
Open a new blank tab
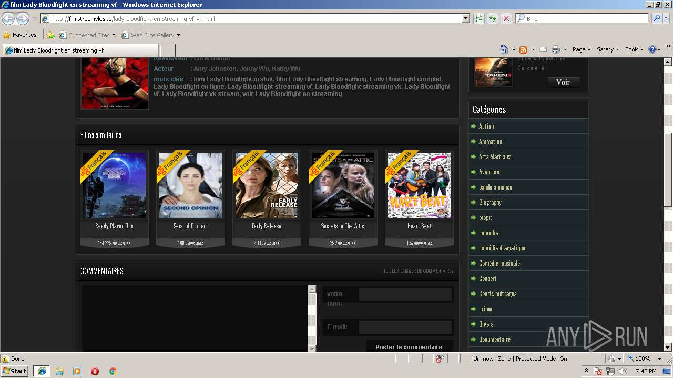click(167, 50)
